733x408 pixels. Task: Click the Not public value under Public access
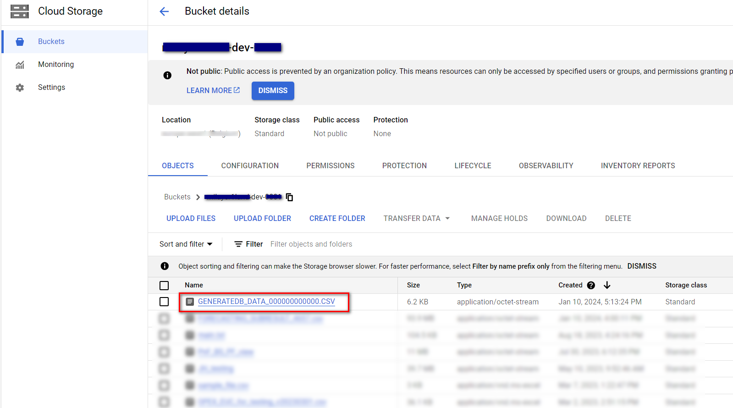pos(331,134)
